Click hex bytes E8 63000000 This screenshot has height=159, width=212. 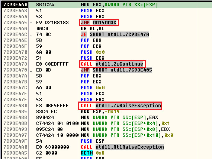click(52, 147)
